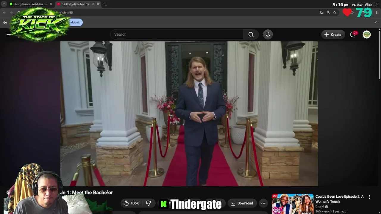This screenshot has height=214, width=381.
Task: Open options for the Episode 2 recommendation
Action: [369, 197]
